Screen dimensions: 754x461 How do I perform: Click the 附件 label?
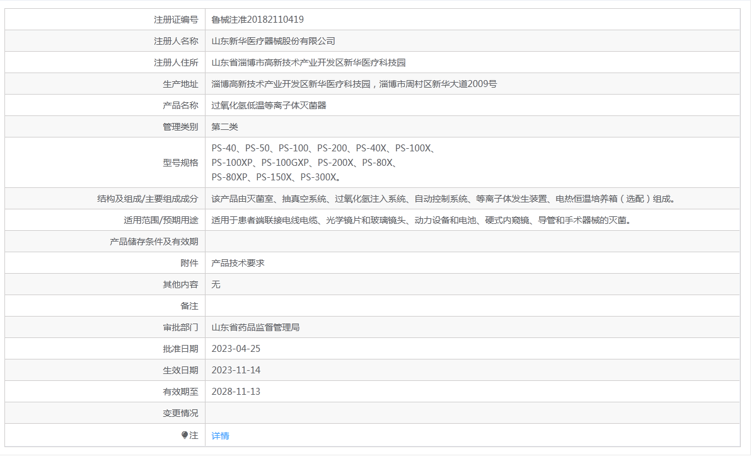click(189, 263)
